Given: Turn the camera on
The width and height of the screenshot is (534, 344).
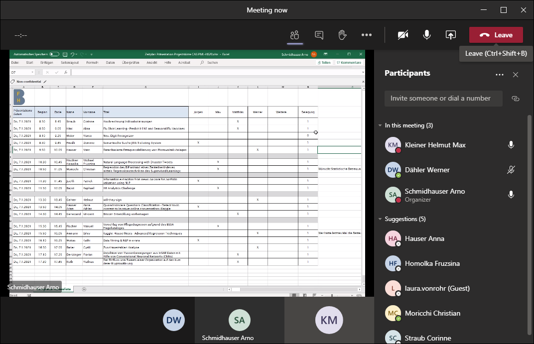Looking at the screenshot, I should click(x=403, y=35).
